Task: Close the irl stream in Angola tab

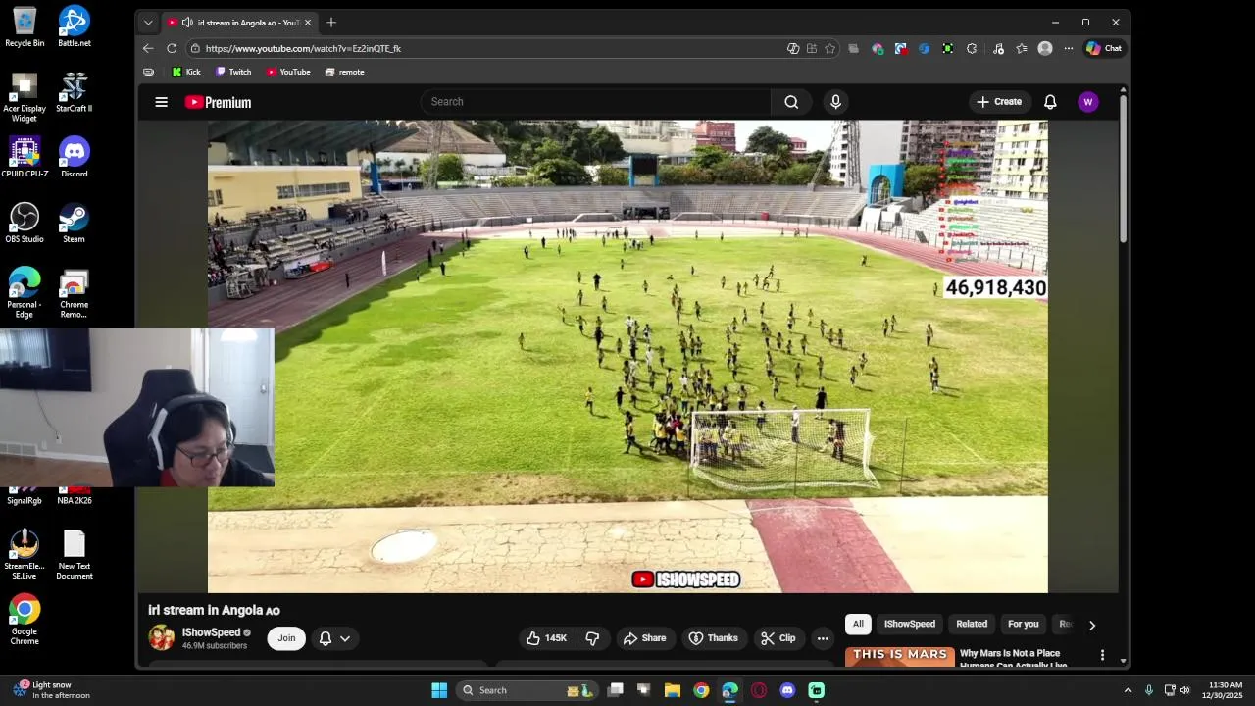Action: (x=307, y=22)
